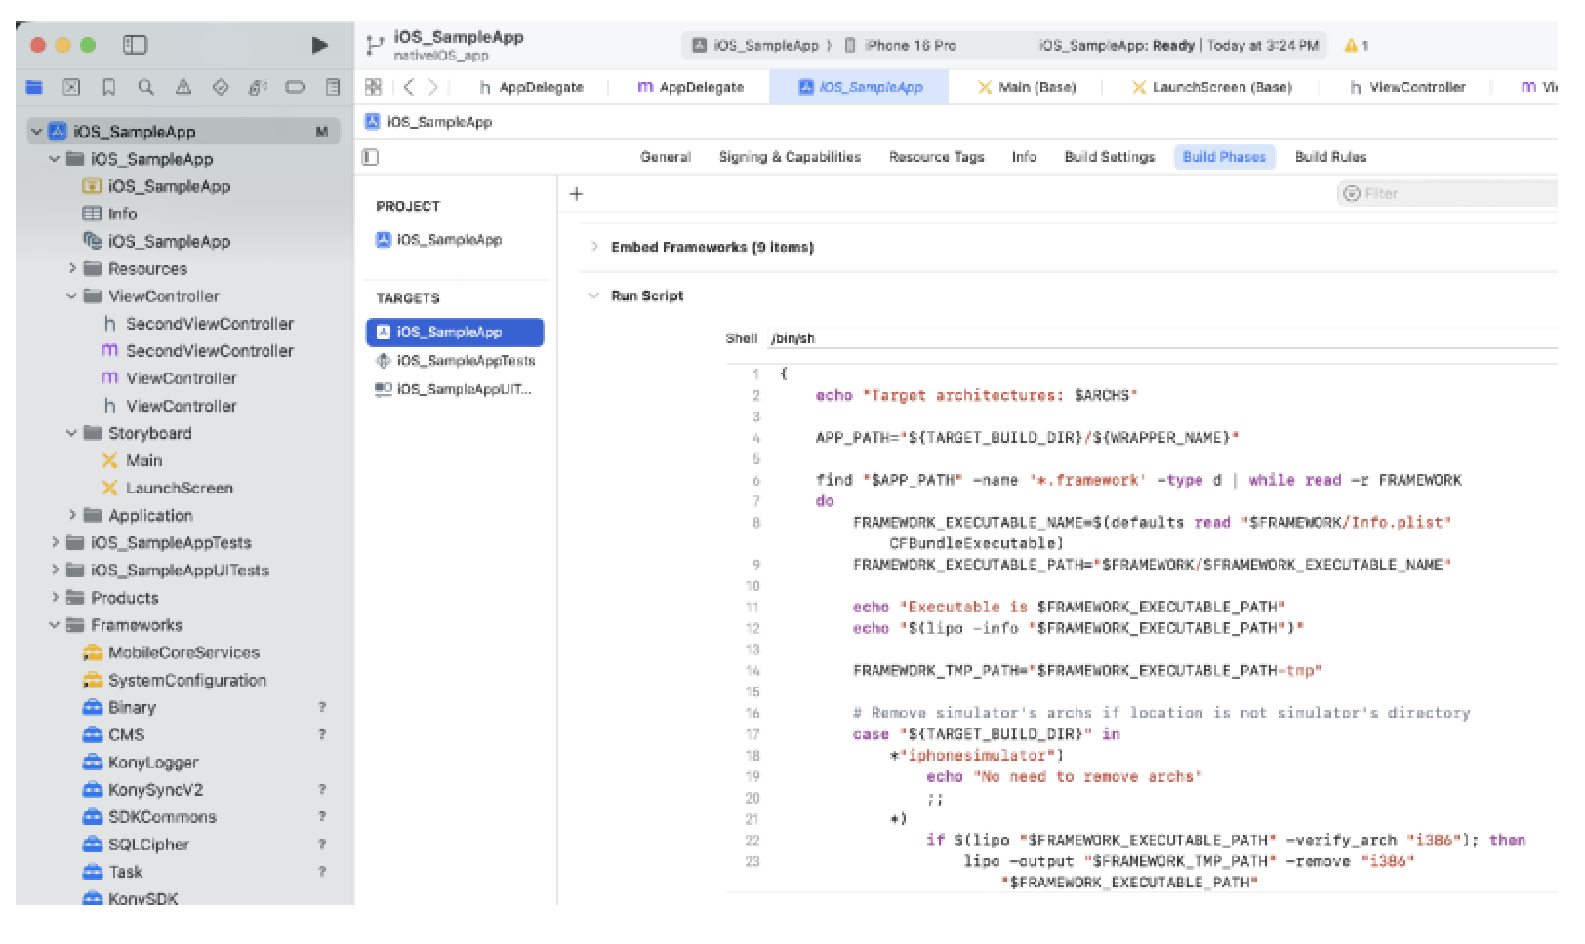Open the Build Rules tab
Viewport: 1585px width, 944px height.
(x=1330, y=157)
